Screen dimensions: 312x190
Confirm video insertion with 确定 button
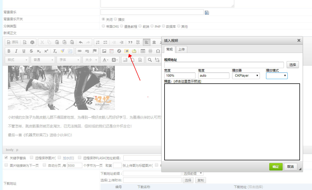[x=276, y=166]
